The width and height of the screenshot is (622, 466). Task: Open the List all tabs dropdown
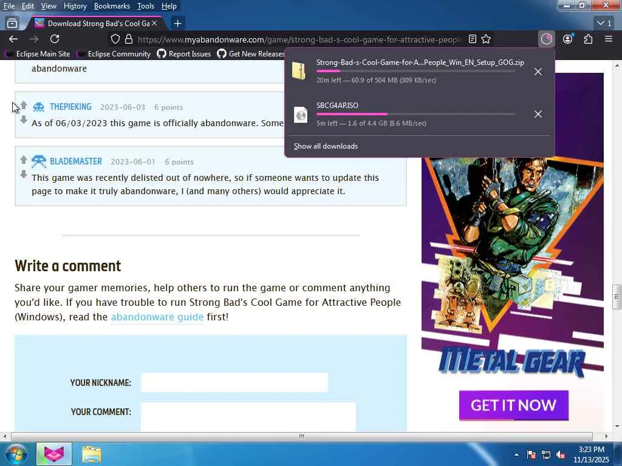pos(604,24)
